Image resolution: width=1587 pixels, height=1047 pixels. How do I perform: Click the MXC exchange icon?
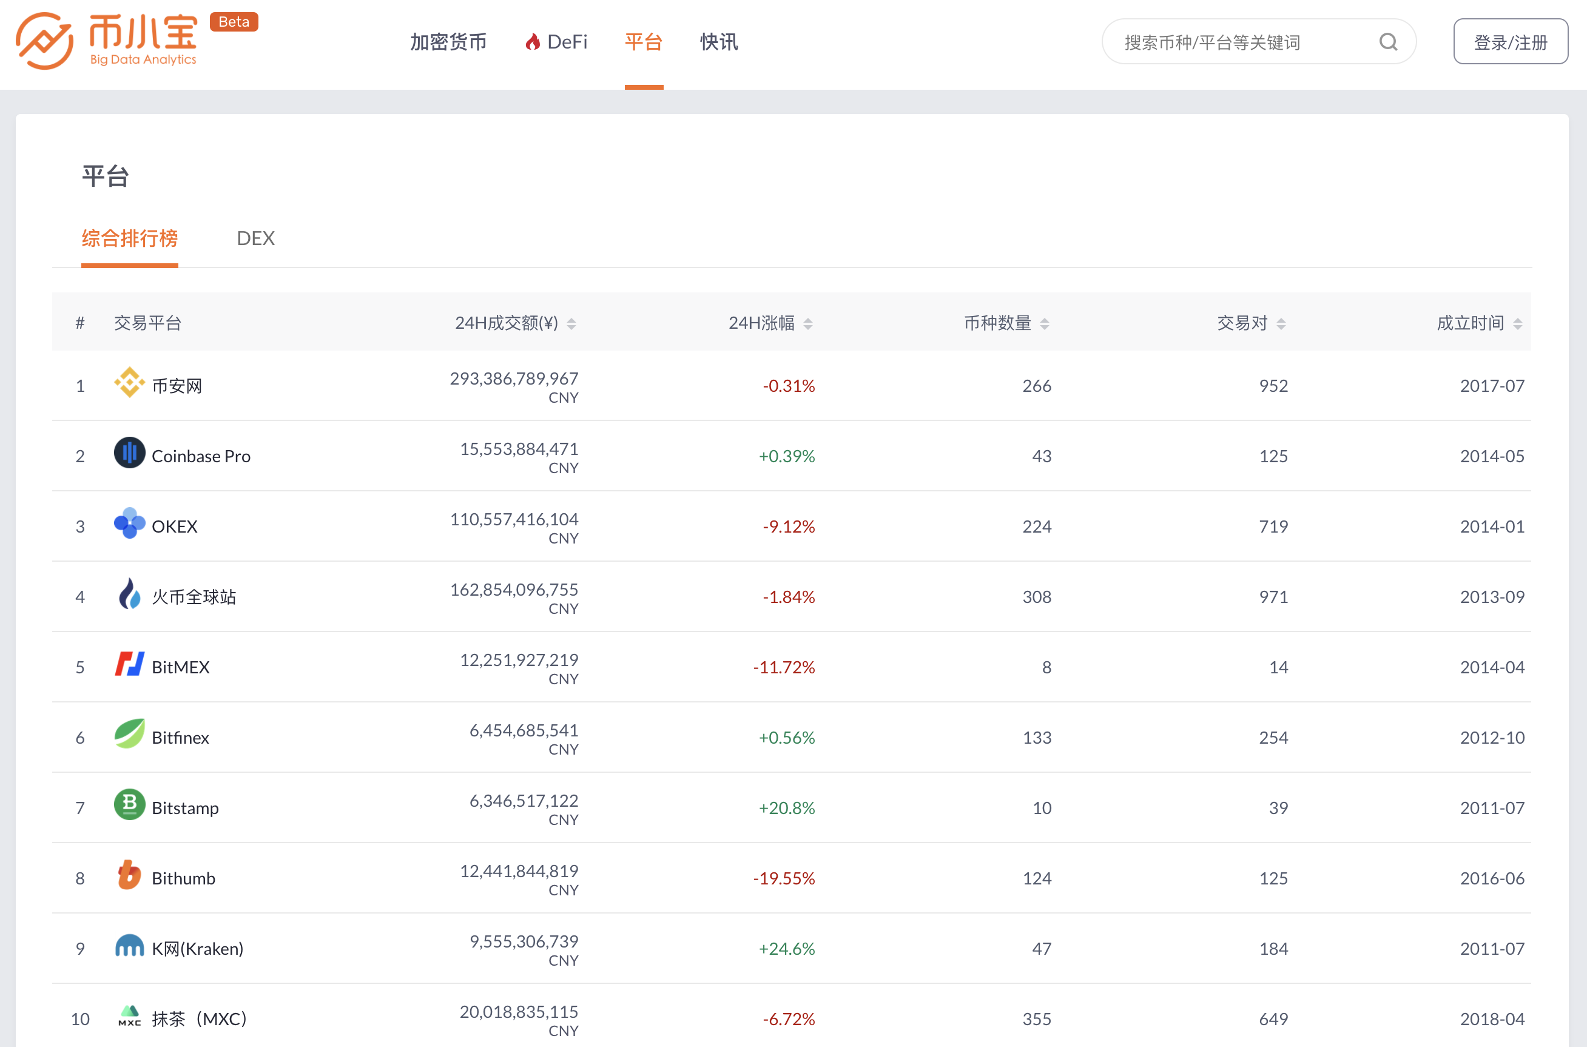tap(129, 1016)
